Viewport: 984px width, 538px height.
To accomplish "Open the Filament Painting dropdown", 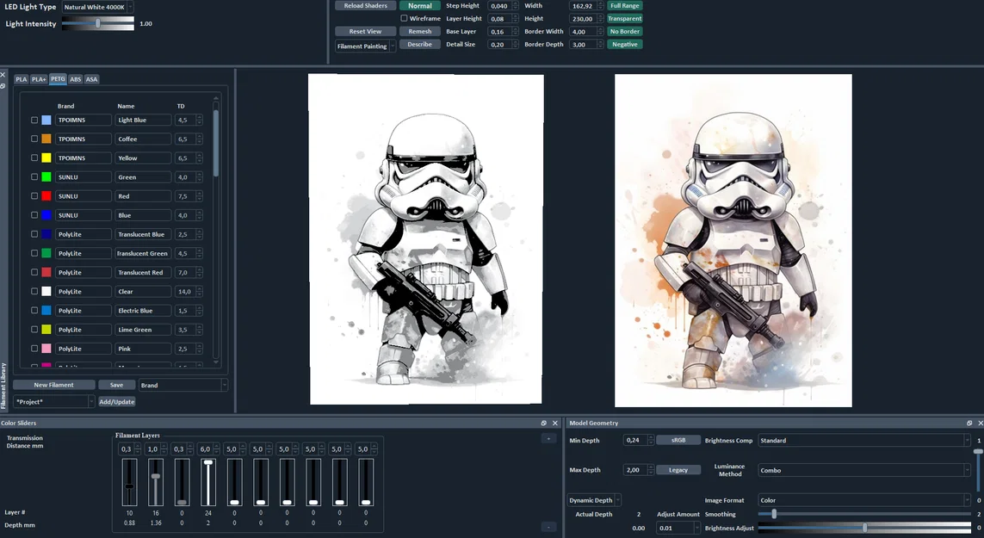I will coord(365,46).
